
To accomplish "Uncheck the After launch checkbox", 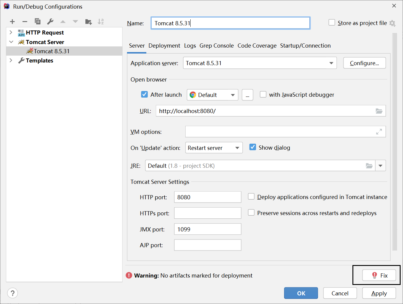I will (144, 94).
